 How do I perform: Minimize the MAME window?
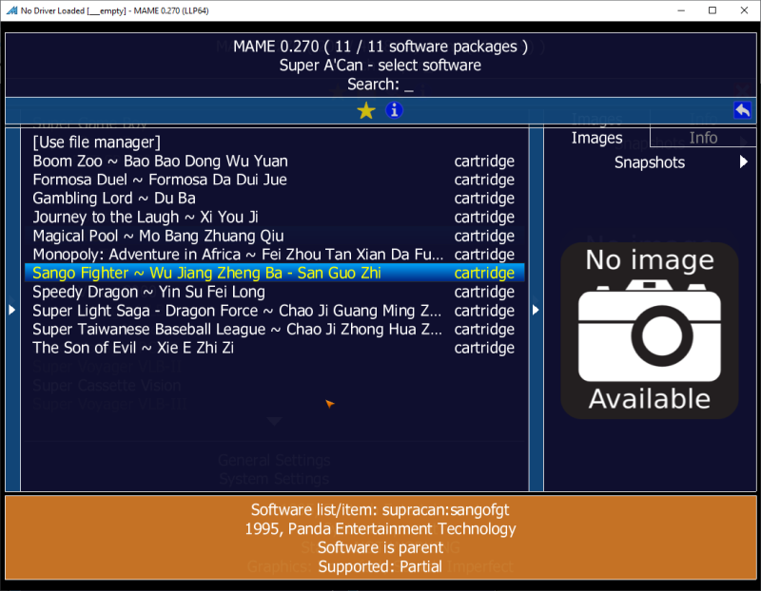(681, 10)
